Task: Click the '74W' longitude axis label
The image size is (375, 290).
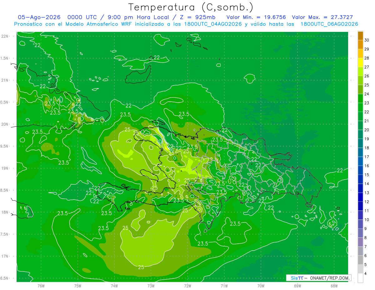Action: click(114, 286)
